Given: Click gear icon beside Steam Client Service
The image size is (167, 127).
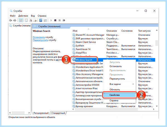Looking at the screenshot, I should (74, 42).
